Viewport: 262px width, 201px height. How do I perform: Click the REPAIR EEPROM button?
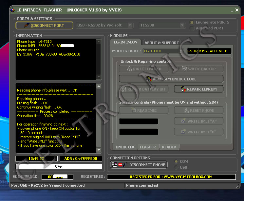pos(199,89)
